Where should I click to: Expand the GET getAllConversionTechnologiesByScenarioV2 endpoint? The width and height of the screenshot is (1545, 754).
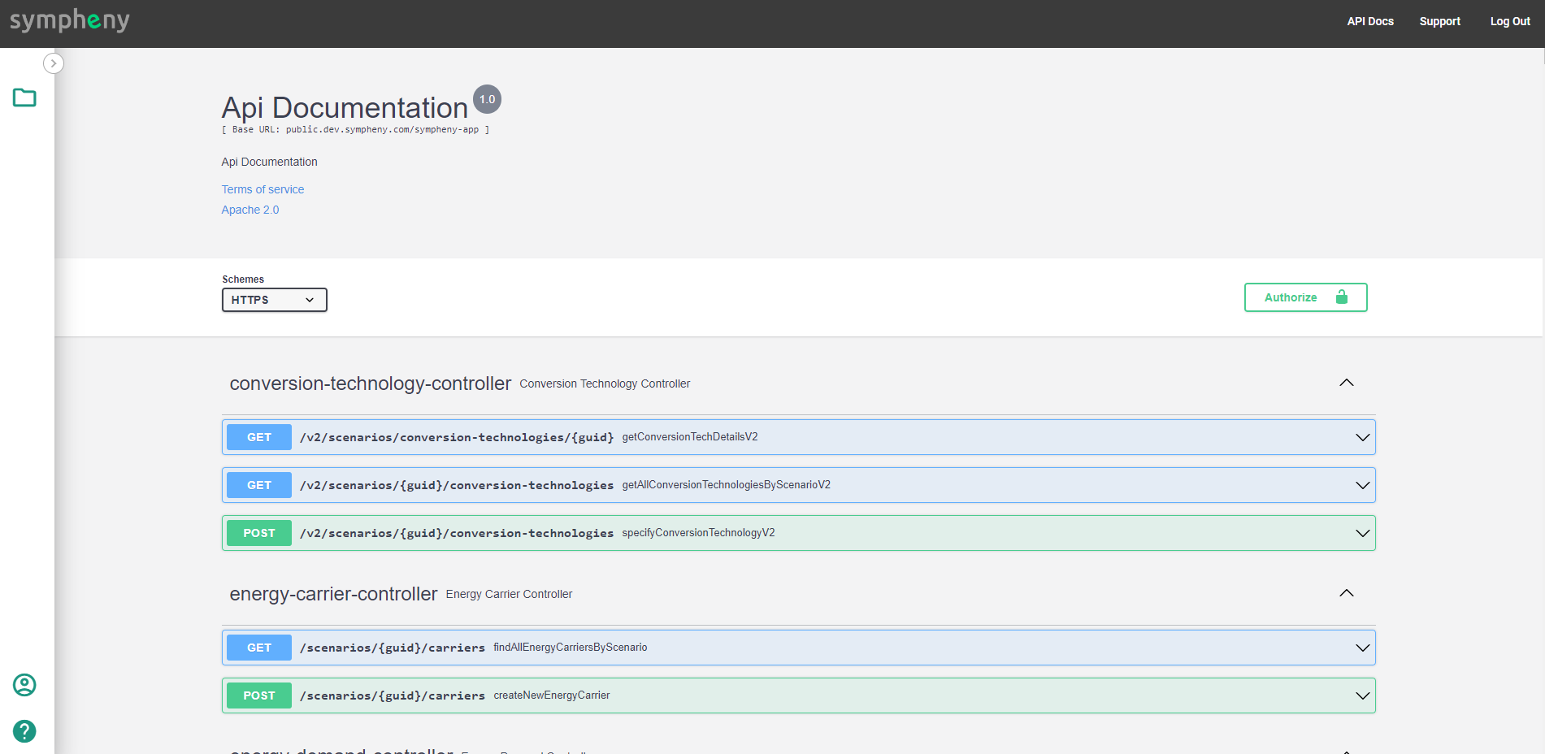(1362, 485)
